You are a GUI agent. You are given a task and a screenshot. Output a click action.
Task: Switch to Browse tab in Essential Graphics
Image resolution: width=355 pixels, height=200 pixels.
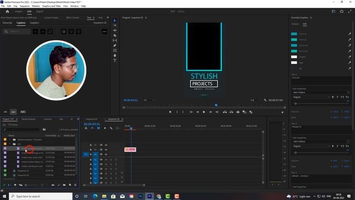(x=295, y=24)
